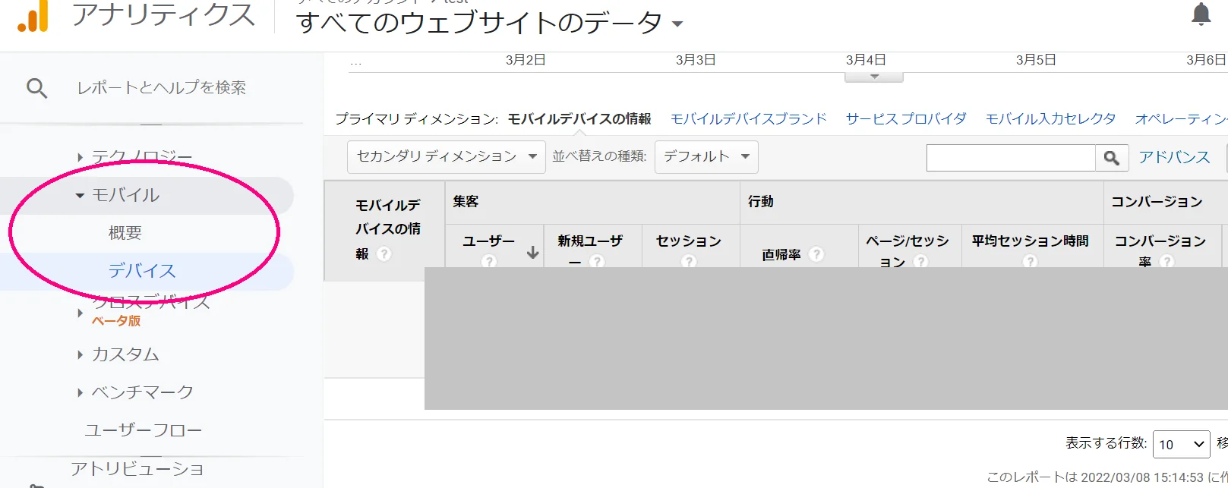Expand the クロスデバイス sidebar section
Screen dimensions: 1228x488
(x=80, y=312)
